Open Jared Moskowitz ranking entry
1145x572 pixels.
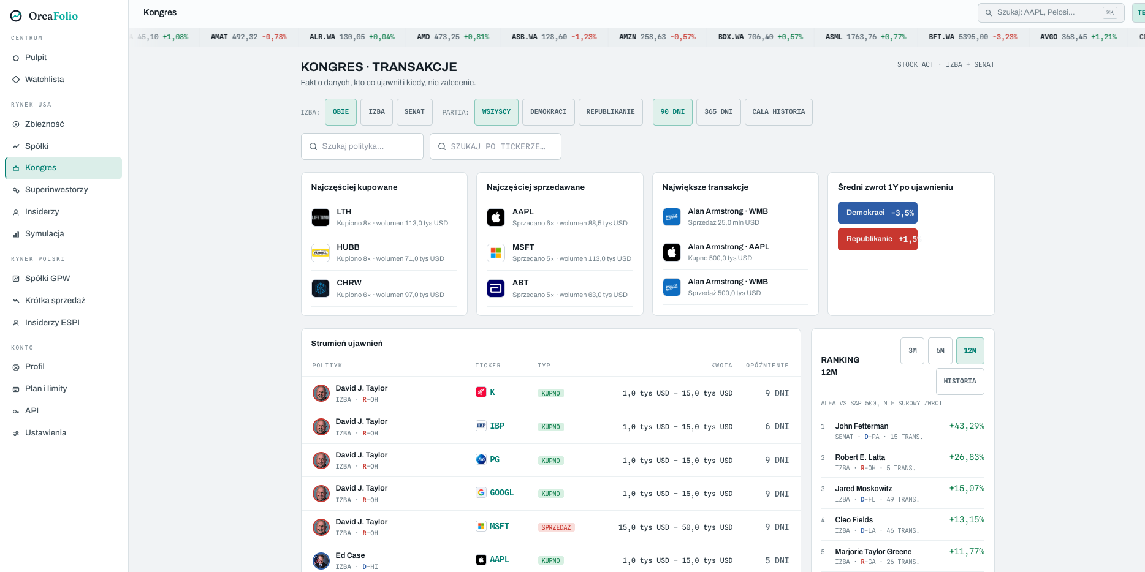(x=902, y=494)
